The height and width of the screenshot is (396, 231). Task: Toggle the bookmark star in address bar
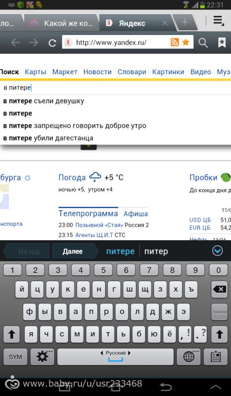click(186, 42)
